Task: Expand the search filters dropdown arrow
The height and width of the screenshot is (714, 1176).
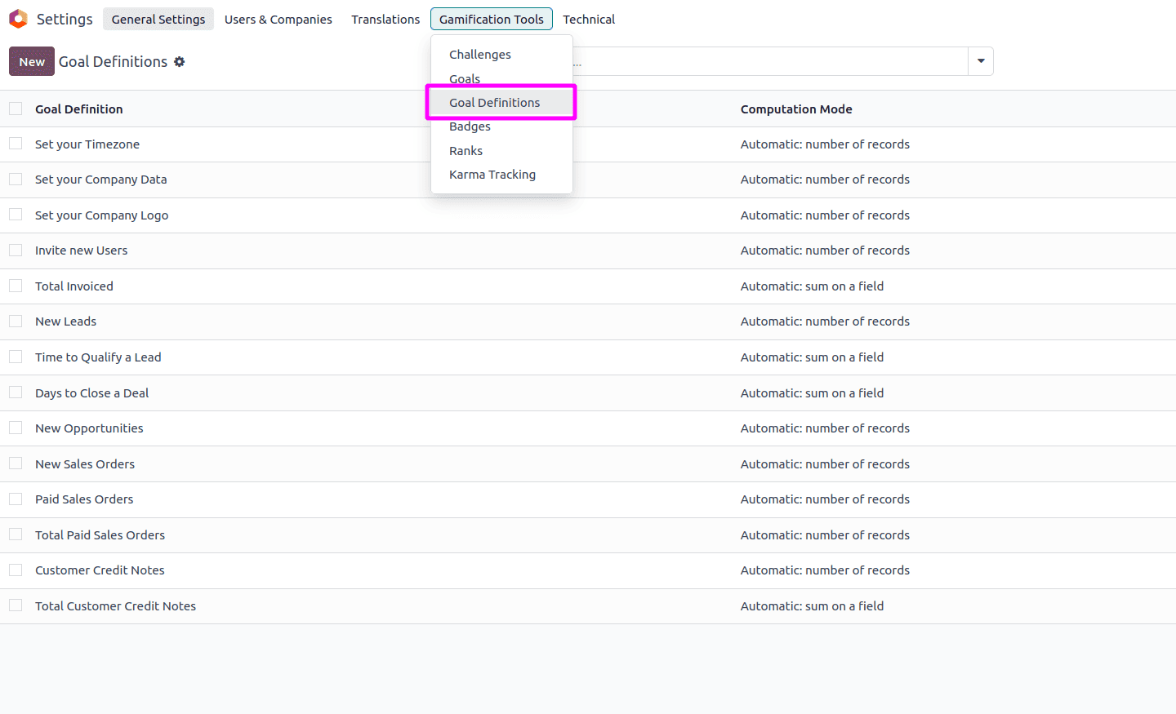Action: [x=980, y=60]
